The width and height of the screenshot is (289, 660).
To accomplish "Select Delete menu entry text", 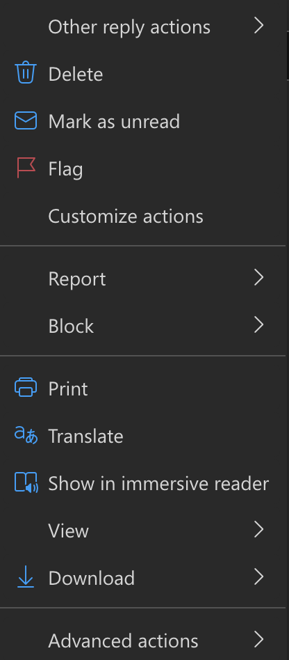I will click(76, 74).
